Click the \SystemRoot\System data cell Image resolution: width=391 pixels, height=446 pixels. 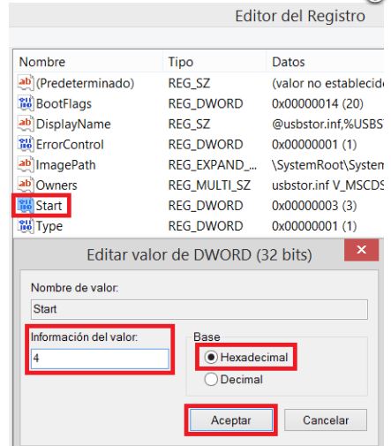point(327,165)
